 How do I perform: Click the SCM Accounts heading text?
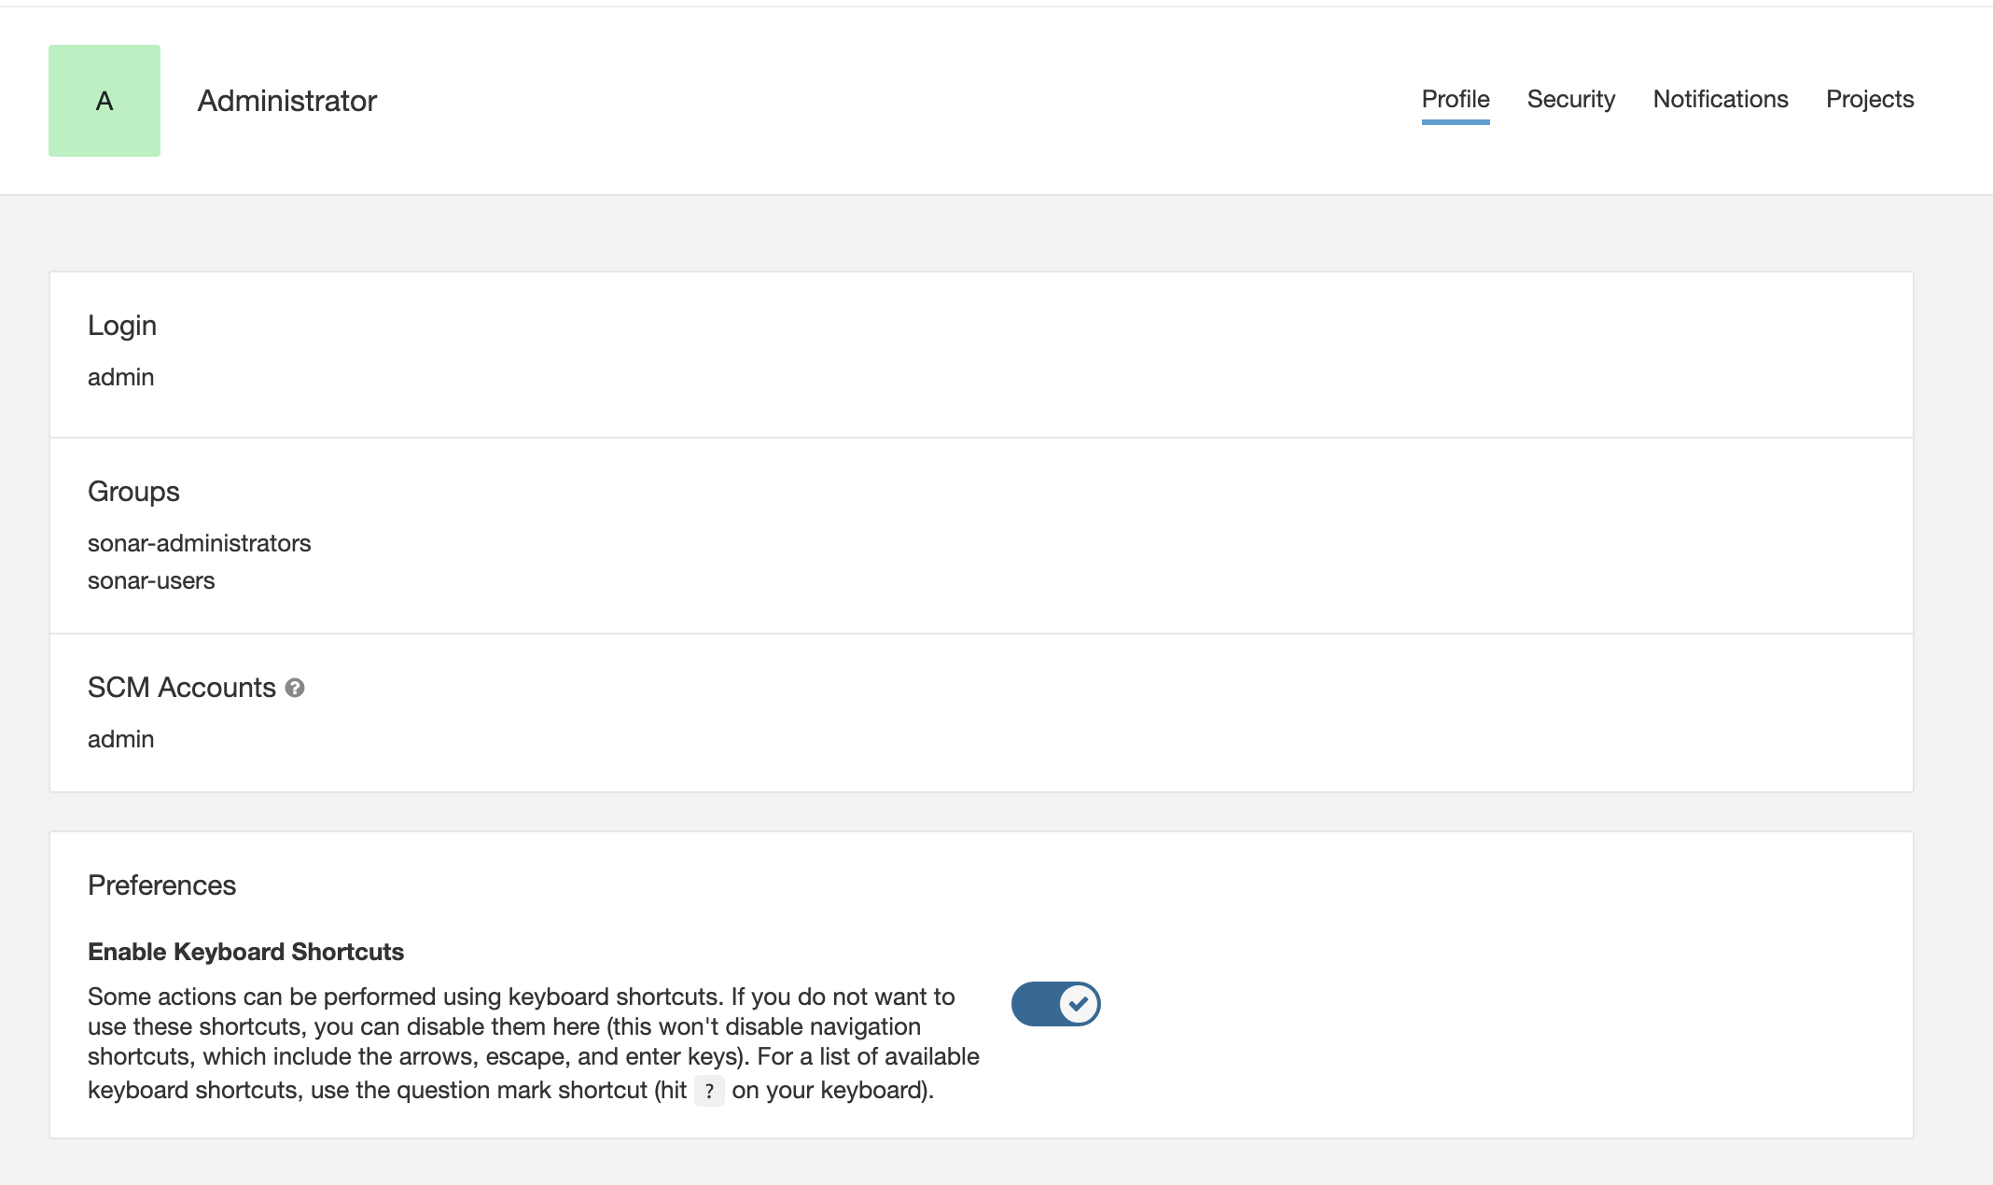click(182, 688)
